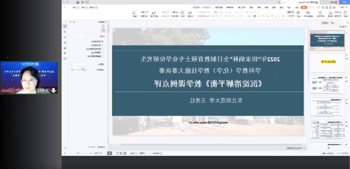Click the microphone icon on webcam tile
The height and width of the screenshot is (169, 350).
coord(53,90)
